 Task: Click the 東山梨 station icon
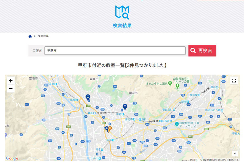pos(199,95)
